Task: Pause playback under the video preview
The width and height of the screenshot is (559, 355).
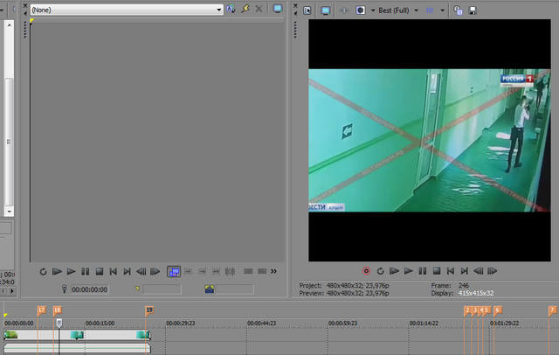Action: [423, 271]
